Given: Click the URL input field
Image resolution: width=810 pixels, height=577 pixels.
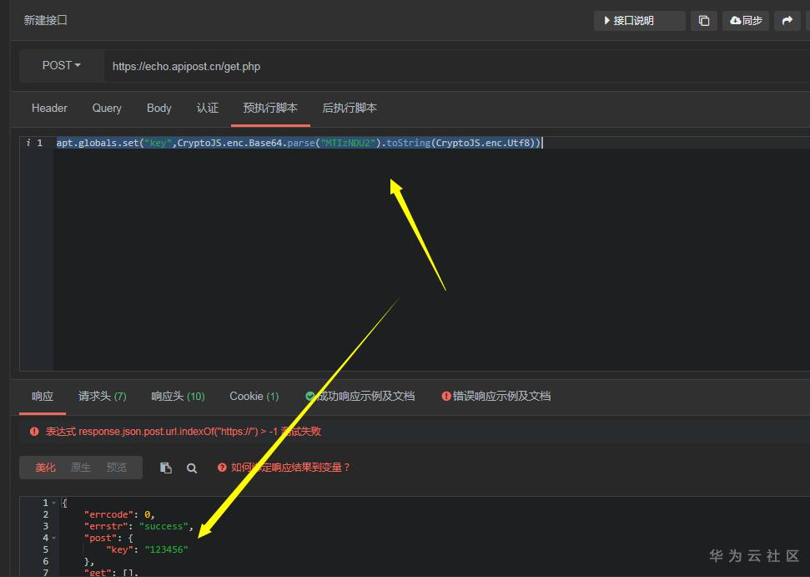Looking at the screenshot, I should tap(456, 66).
